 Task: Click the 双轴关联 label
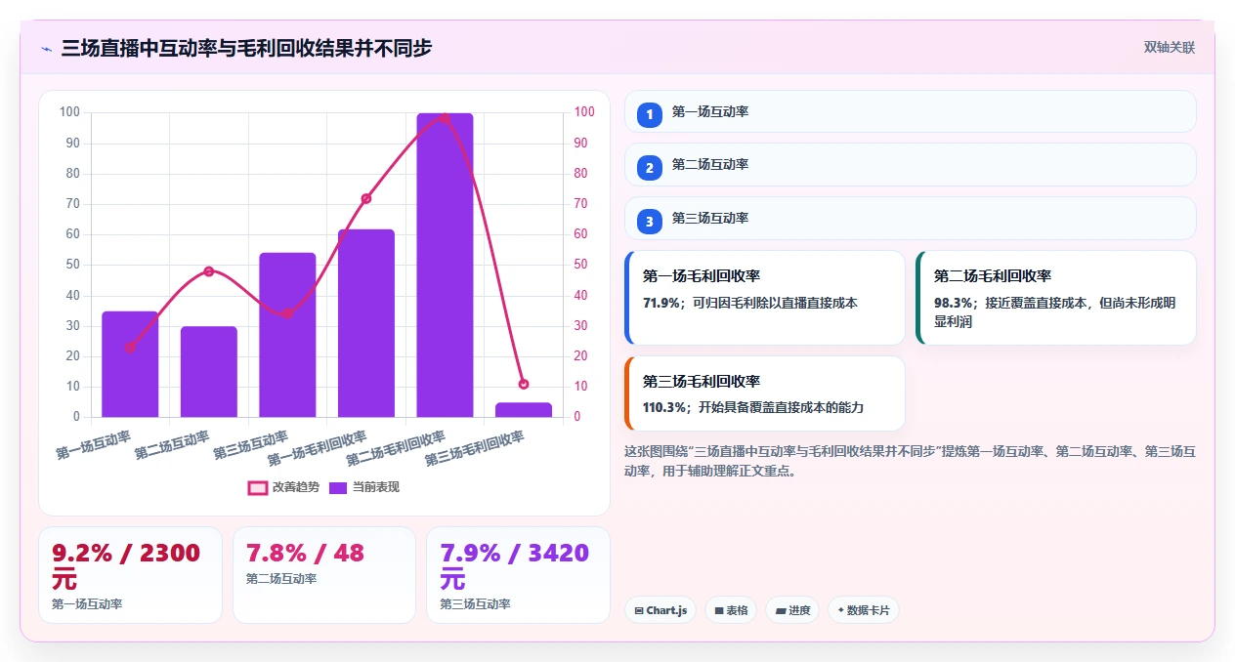point(1170,47)
